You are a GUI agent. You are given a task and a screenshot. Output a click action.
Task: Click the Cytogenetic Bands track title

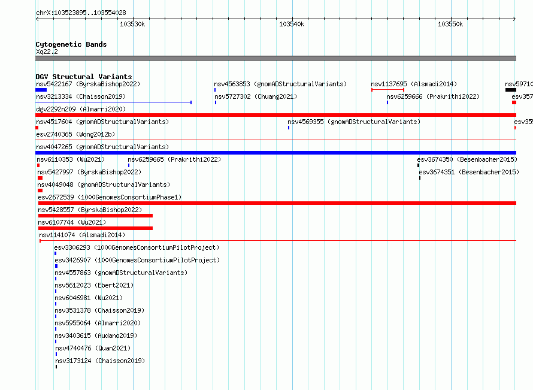(x=71, y=44)
